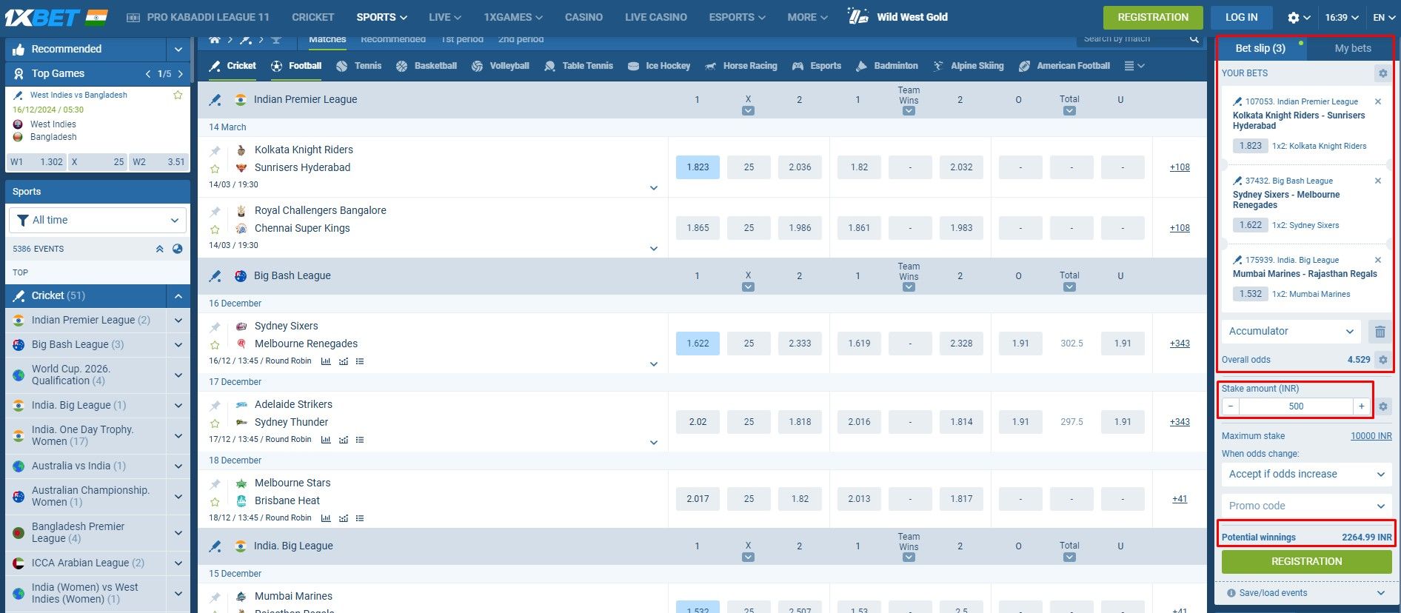The width and height of the screenshot is (1401, 613).
Task: Open bet slip settings gear beside Your Bets
Action: coord(1382,73)
